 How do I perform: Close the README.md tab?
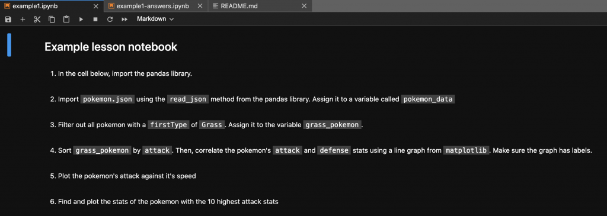304,6
